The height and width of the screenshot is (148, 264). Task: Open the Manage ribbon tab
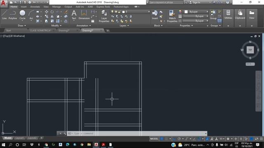click(56, 7)
